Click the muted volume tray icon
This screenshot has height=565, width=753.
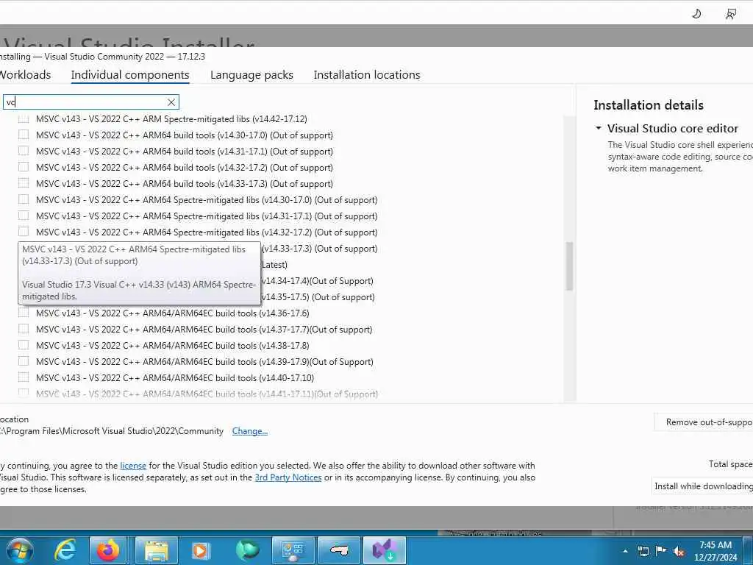679,552
